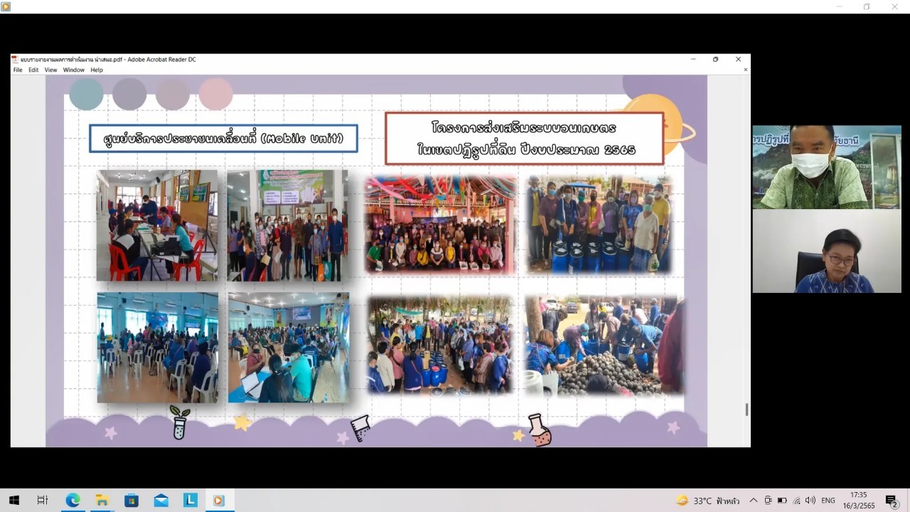Close the PDF document tab with small x

[x=745, y=70]
